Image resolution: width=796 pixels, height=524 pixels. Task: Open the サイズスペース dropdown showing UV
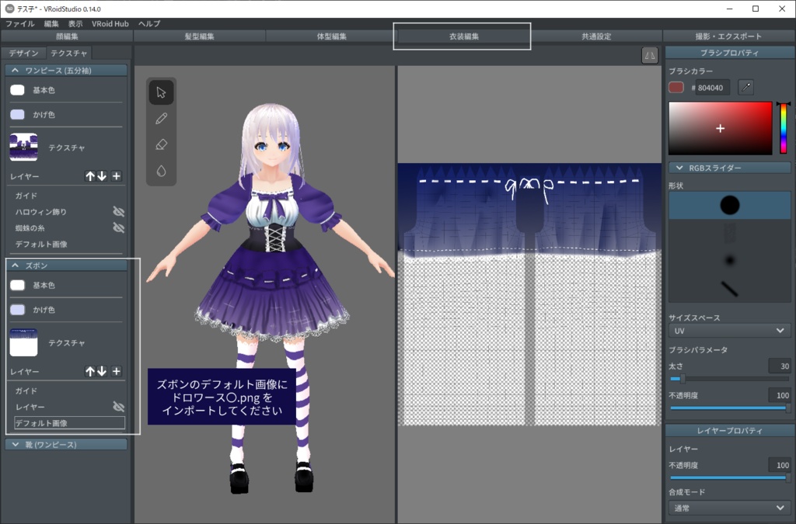[728, 330]
